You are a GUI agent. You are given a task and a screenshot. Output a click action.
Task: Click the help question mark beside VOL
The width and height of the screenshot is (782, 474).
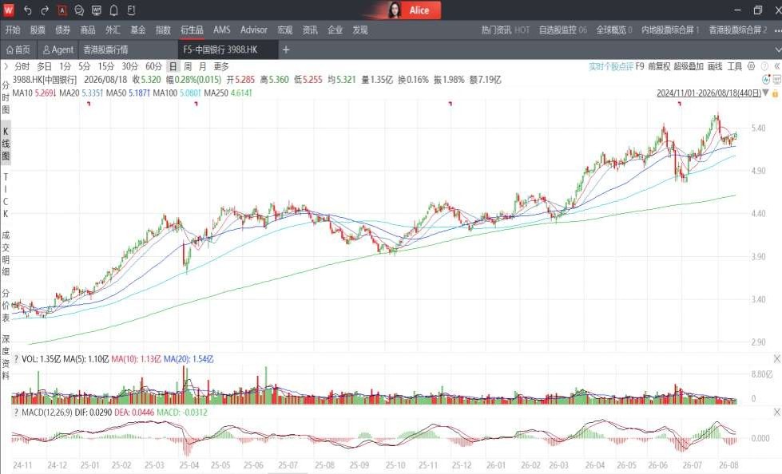coord(16,359)
